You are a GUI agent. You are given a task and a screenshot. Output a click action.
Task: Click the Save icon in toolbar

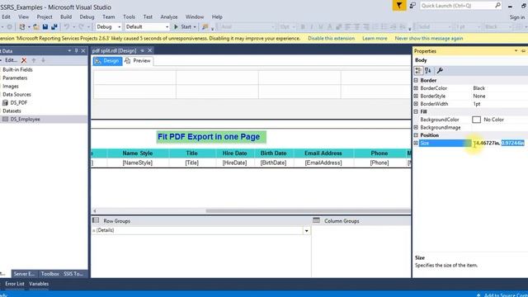(45, 26)
